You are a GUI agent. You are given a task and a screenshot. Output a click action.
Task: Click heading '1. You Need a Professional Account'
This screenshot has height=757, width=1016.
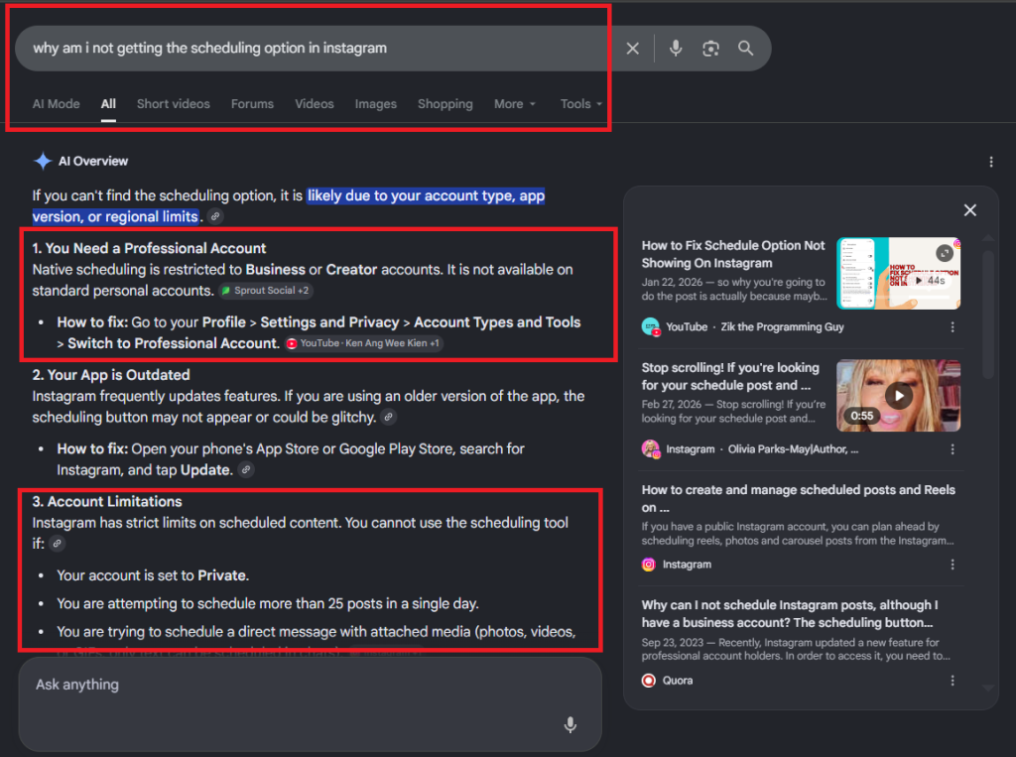click(149, 249)
